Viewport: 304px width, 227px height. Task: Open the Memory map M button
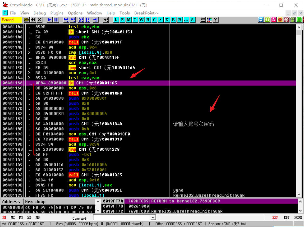point(129,20)
